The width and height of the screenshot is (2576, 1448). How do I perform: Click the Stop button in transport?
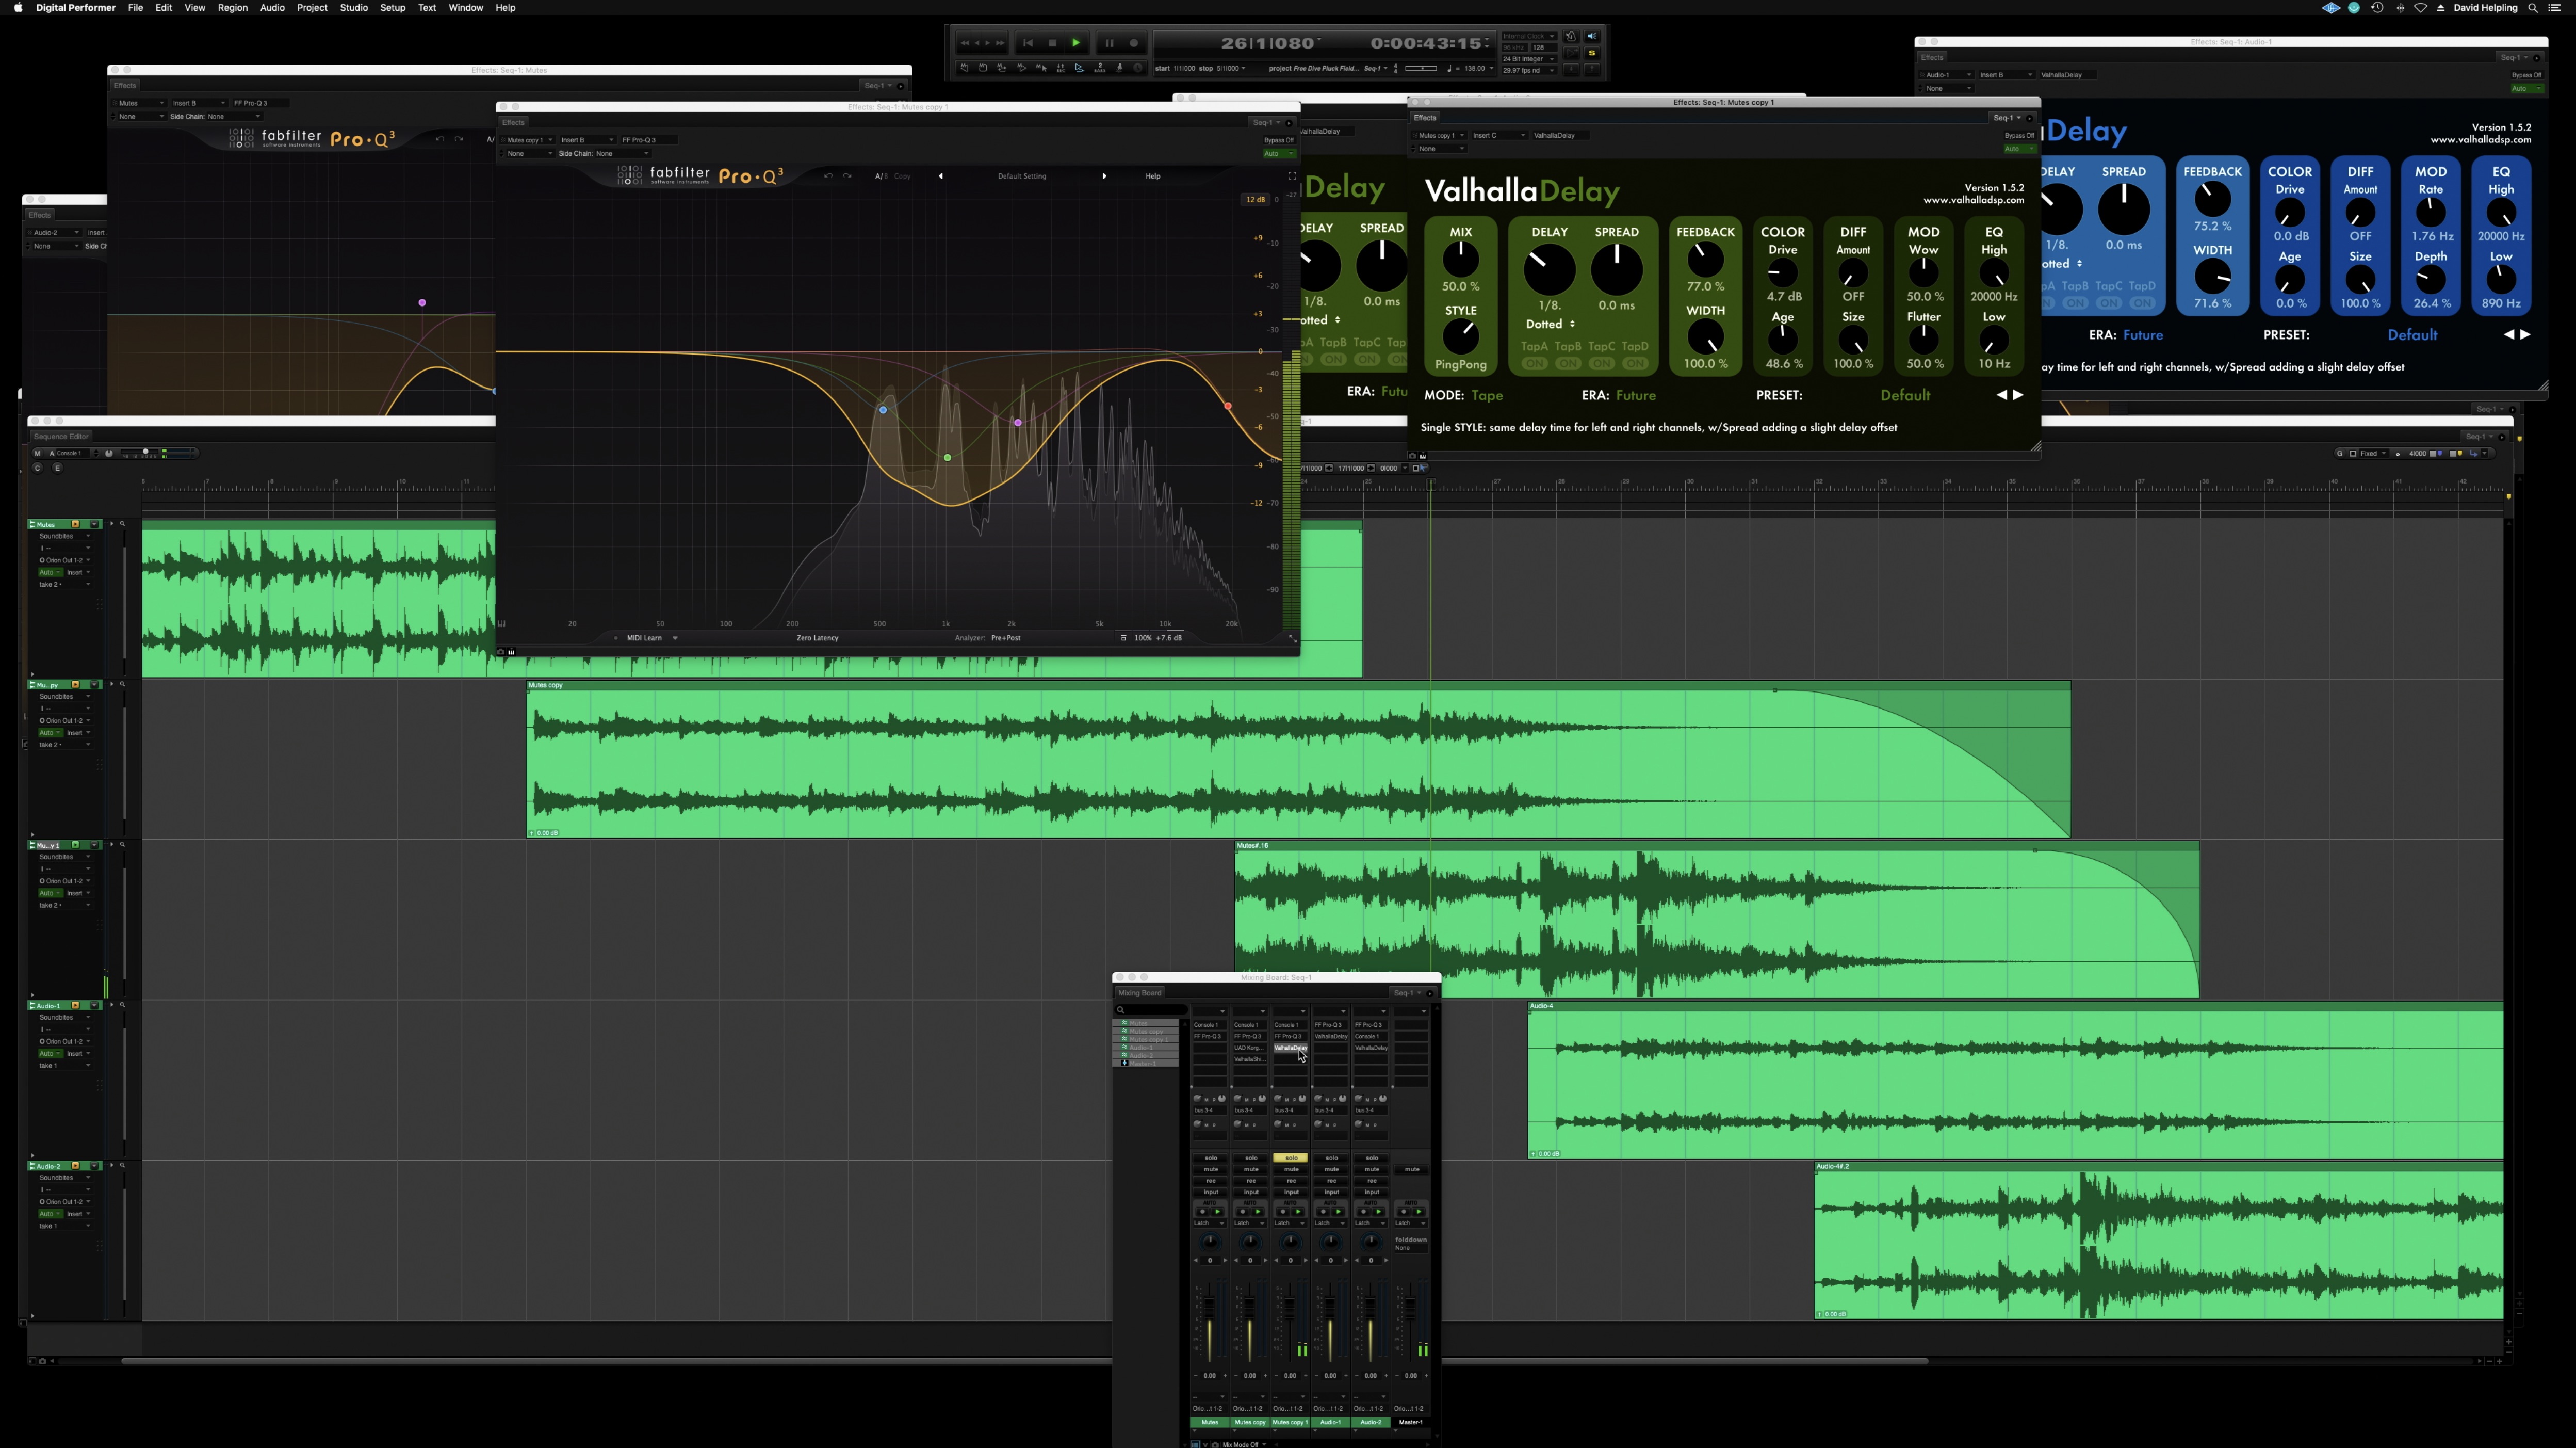point(1052,43)
